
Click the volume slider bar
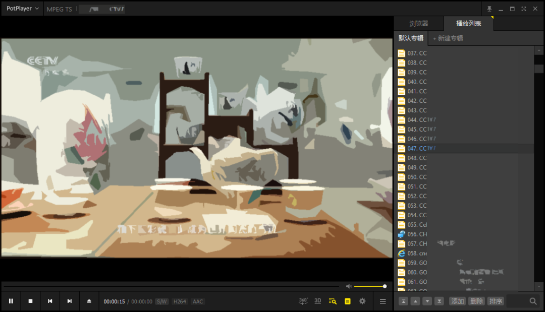(369, 286)
